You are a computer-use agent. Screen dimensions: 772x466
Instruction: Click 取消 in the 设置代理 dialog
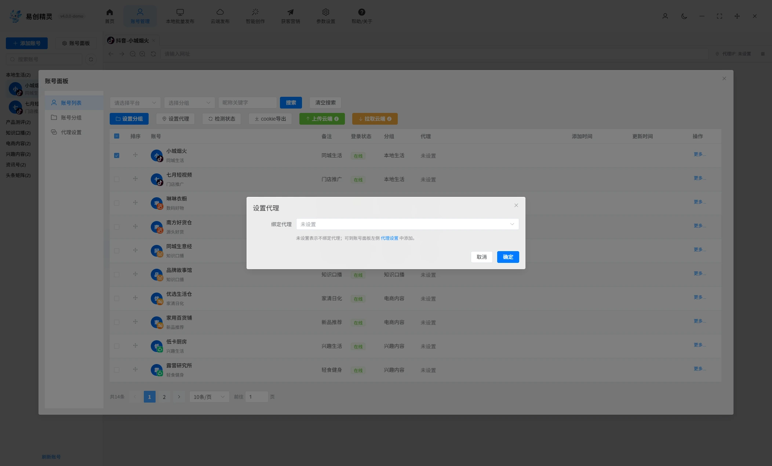(x=481, y=257)
